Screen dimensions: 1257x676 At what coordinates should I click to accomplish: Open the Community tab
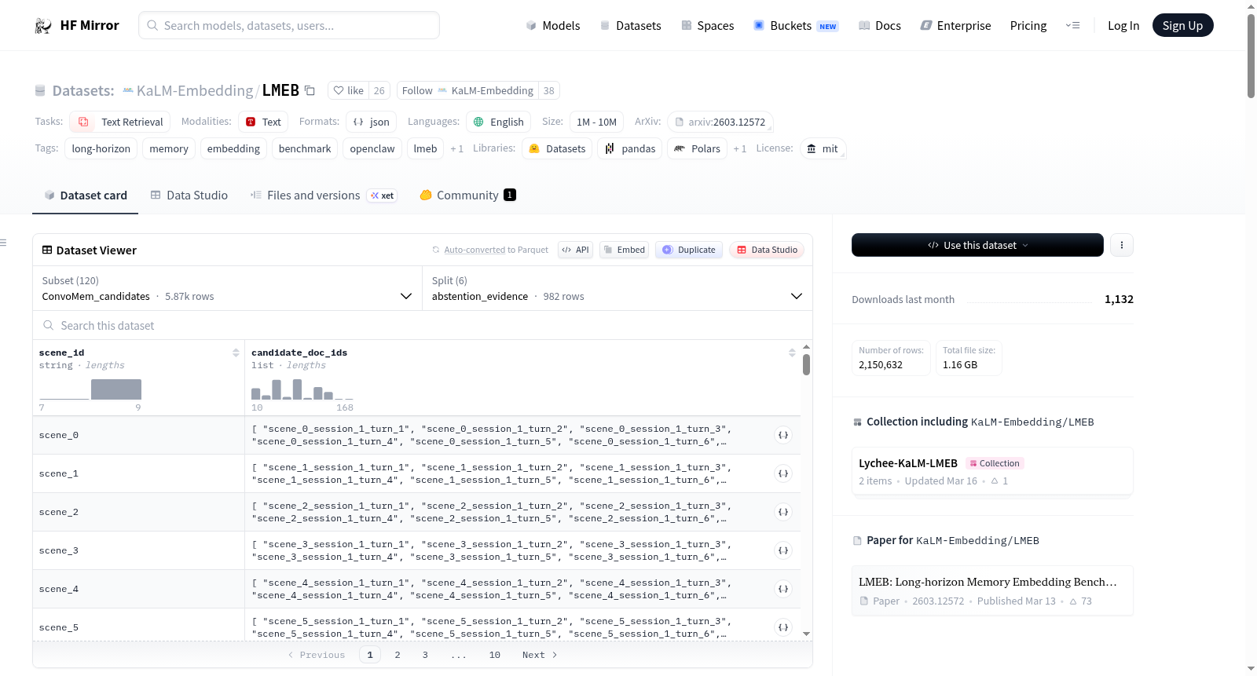coord(468,195)
